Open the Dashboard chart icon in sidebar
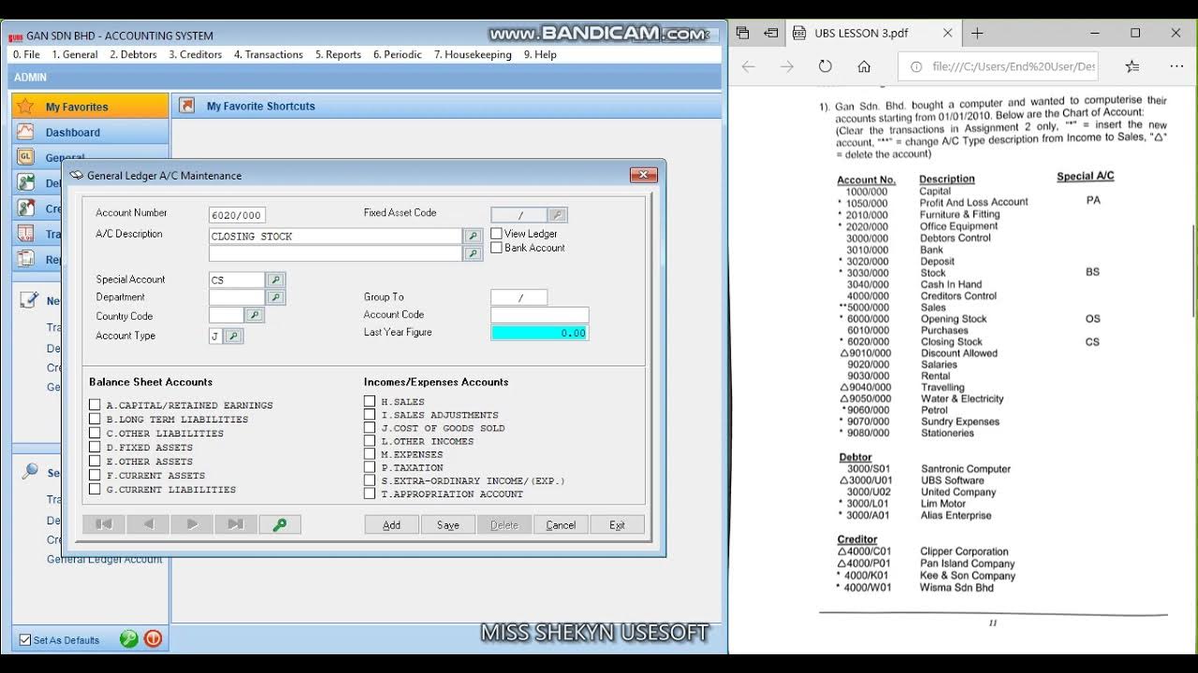 click(x=26, y=132)
